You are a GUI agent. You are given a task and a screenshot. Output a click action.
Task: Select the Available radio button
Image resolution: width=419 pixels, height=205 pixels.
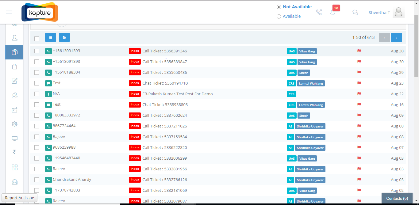pos(279,17)
